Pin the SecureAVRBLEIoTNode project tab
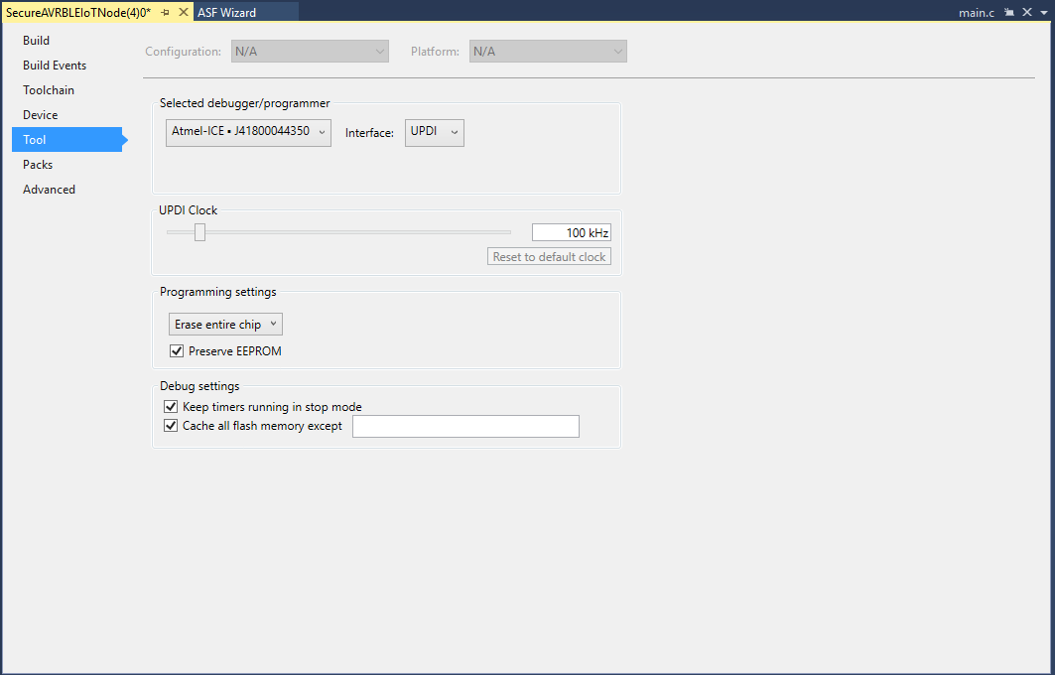 166,12
